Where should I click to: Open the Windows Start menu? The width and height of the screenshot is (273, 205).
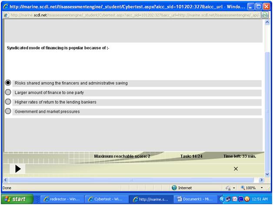tap(17, 199)
